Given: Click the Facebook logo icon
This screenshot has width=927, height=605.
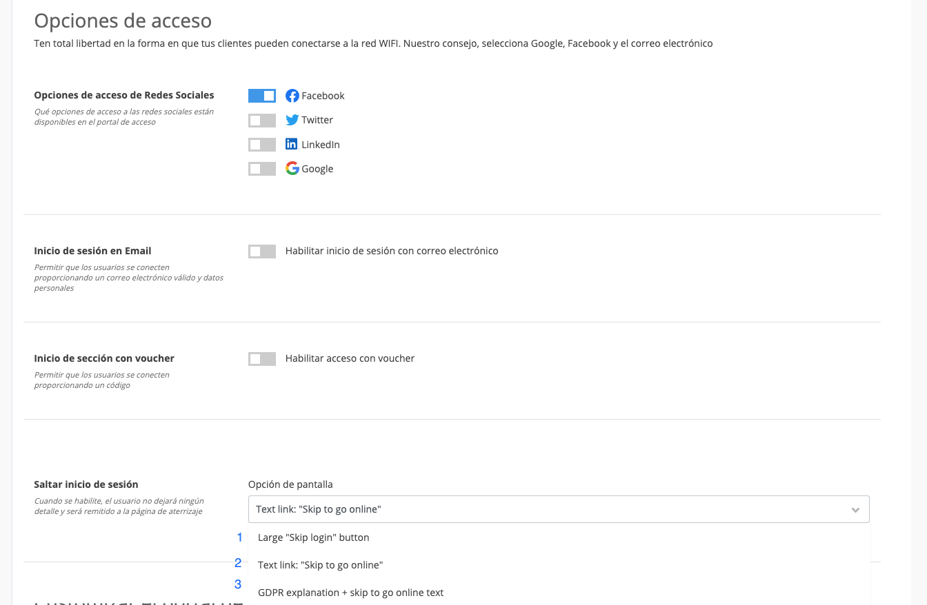Looking at the screenshot, I should pyautogui.click(x=292, y=96).
